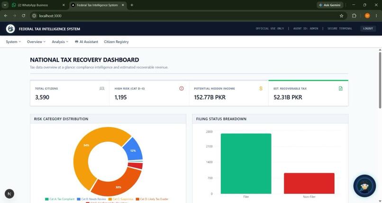Click the localhost:3000 address bar
Image resolution: width=382 pixels, height=203 pixels.
pyautogui.click(x=188, y=16)
